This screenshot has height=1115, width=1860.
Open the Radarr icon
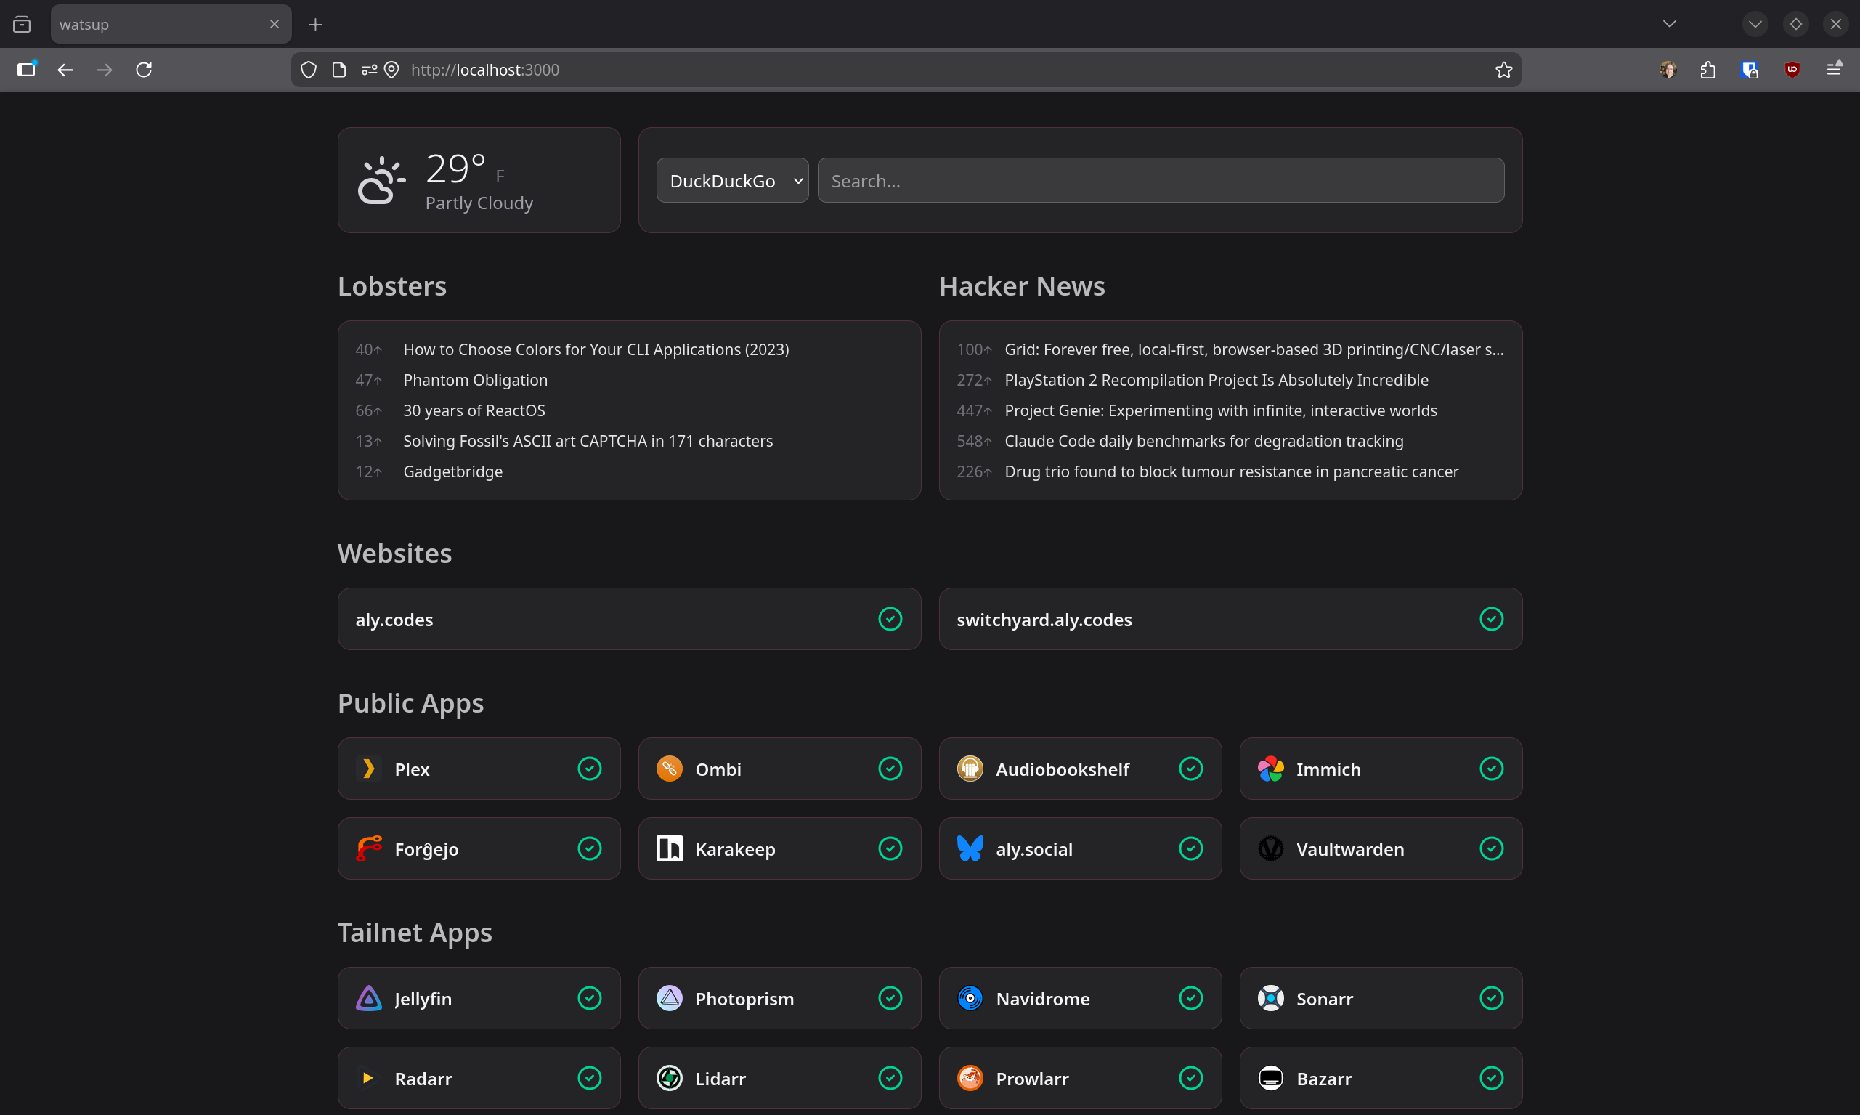pyautogui.click(x=368, y=1078)
